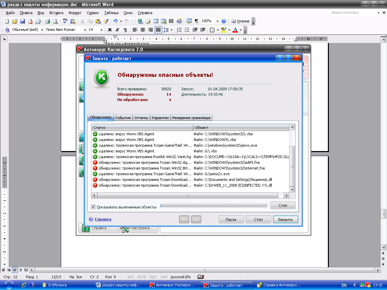Open the Times New Roman font list
The image size is (387, 290).
click(85, 30)
